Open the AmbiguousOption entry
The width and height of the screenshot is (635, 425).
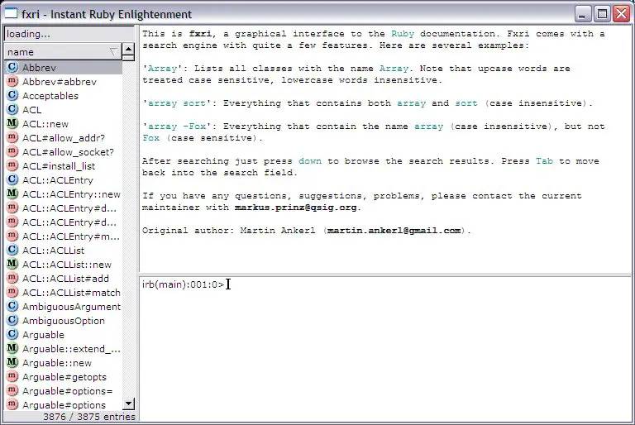point(64,321)
